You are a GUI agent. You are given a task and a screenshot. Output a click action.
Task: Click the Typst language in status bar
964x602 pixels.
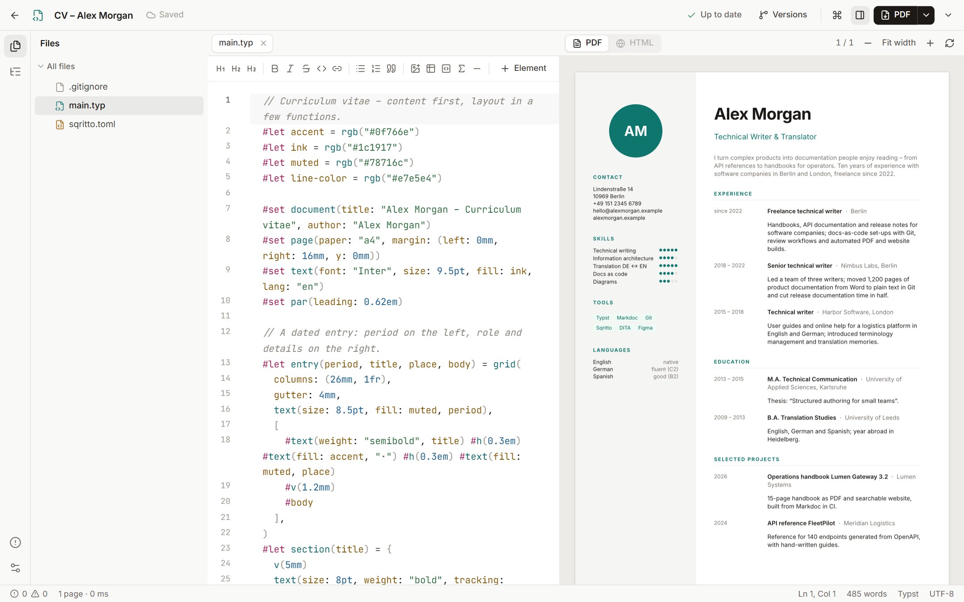click(908, 594)
